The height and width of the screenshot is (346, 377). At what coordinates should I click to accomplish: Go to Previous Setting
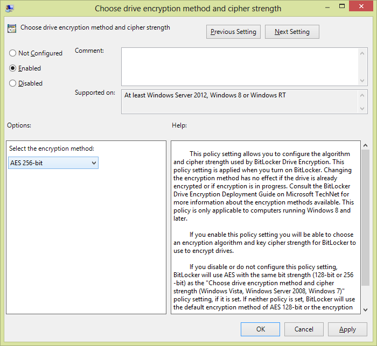233,32
